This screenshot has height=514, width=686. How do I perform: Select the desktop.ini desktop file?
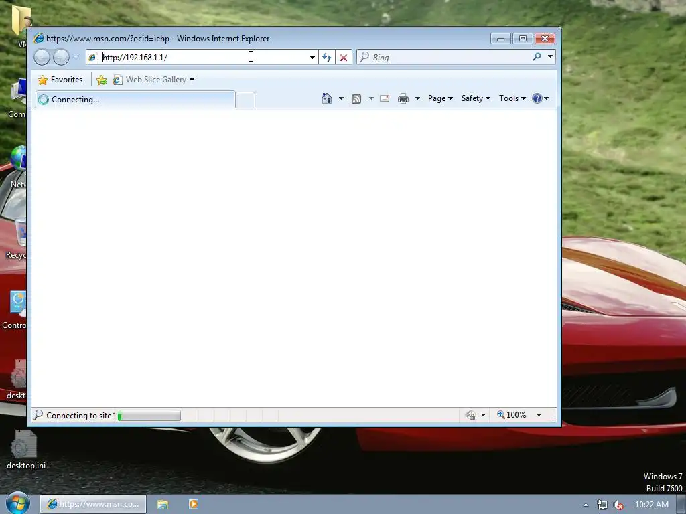tap(26, 450)
